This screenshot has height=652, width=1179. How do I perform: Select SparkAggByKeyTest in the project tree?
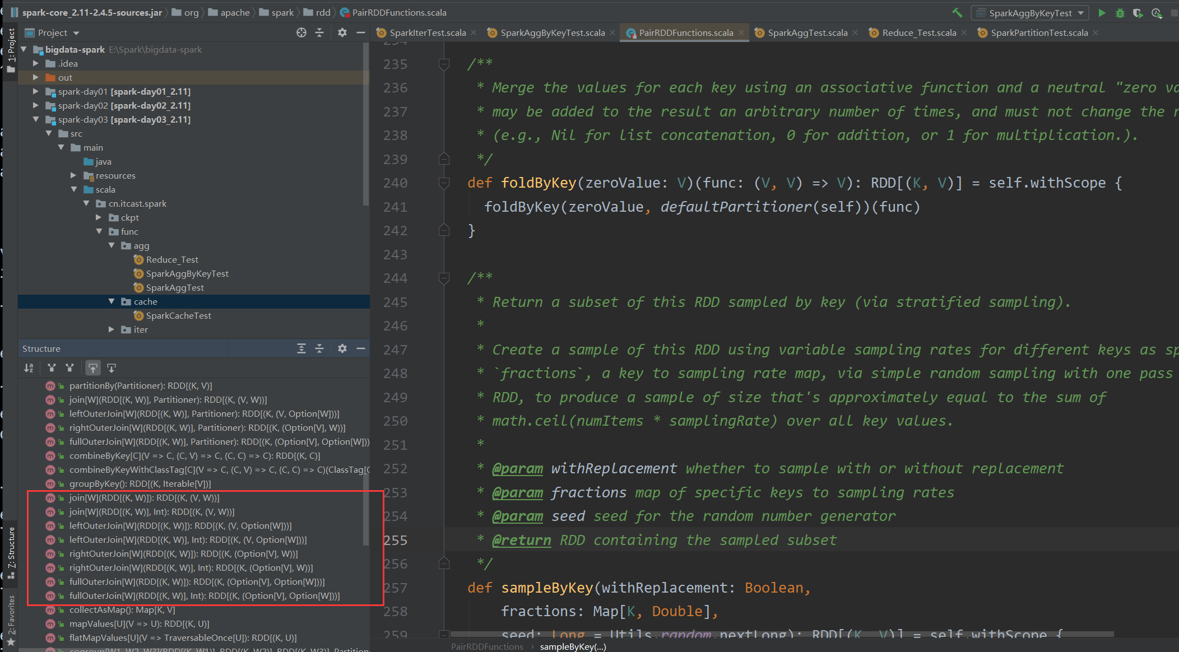[187, 273]
